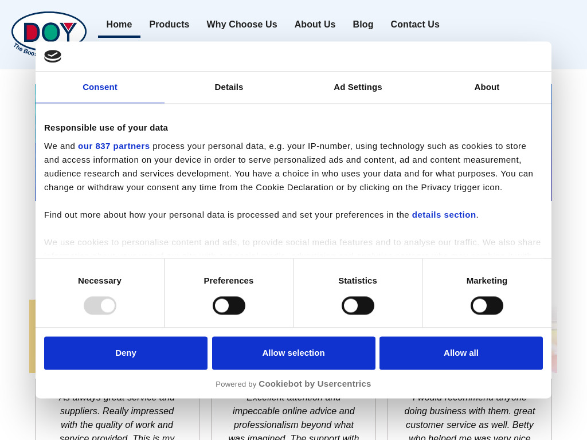Select the Consent tab

[100, 87]
